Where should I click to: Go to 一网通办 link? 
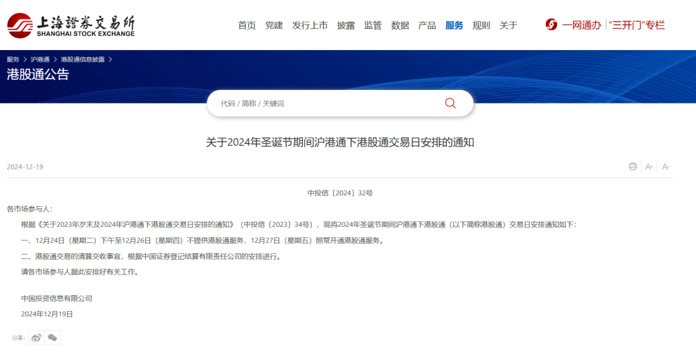[581, 25]
